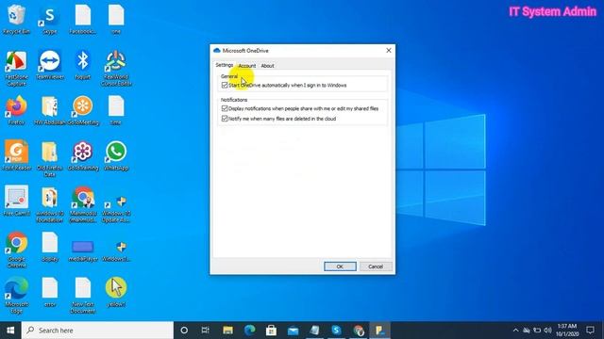Toggle notify when many files are deleted
Image resolution: width=604 pixels, height=339 pixels.
225,119
